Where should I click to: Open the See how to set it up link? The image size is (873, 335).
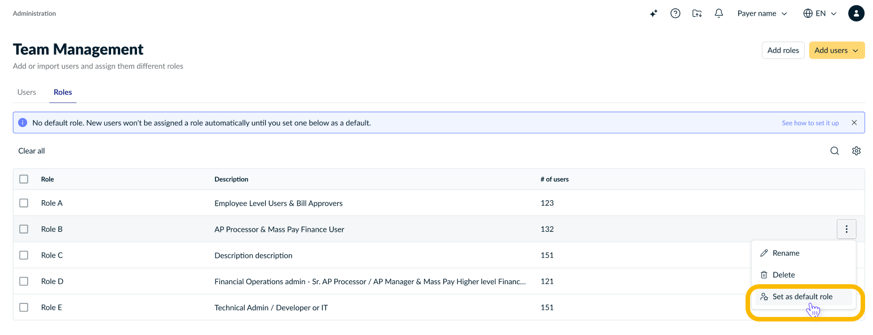810,123
